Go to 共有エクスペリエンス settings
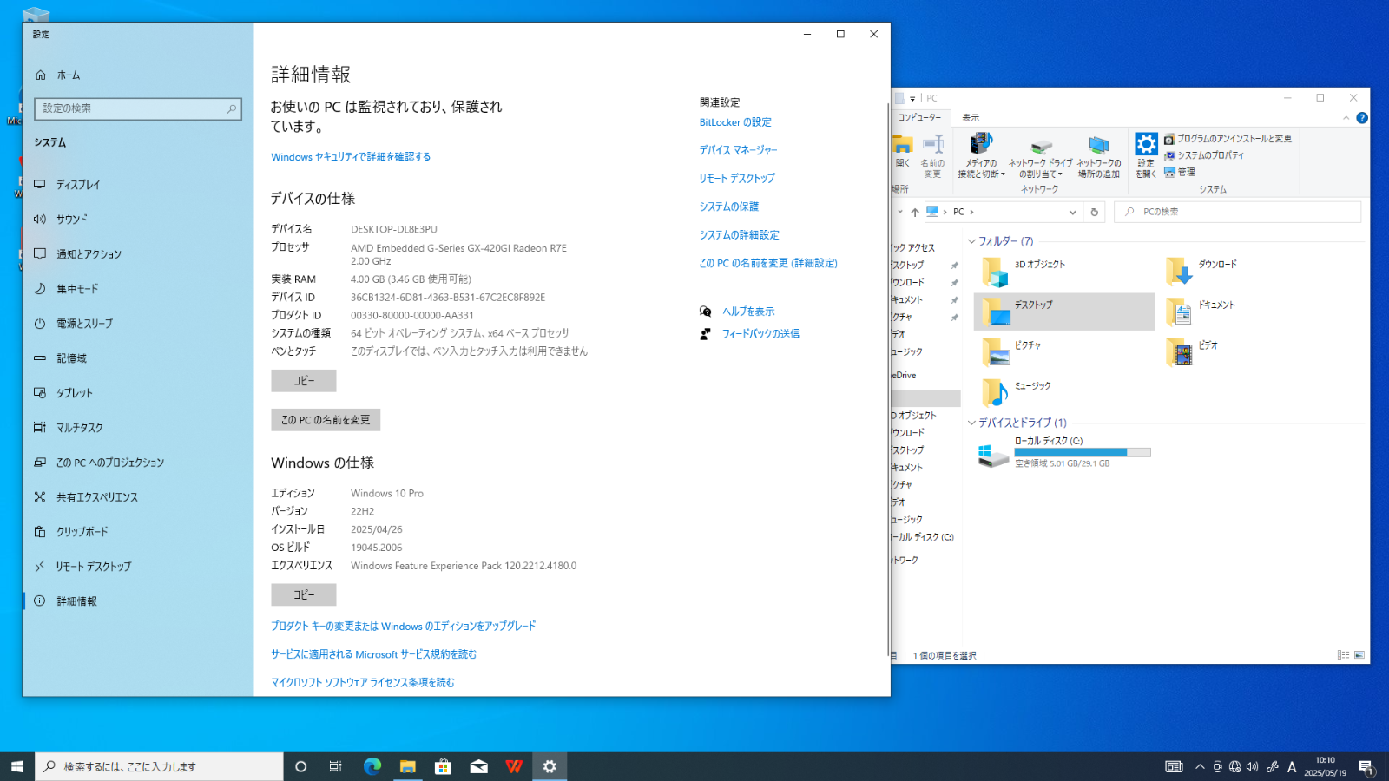Viewport: 1389px width, 781px height. click(96, 497)
